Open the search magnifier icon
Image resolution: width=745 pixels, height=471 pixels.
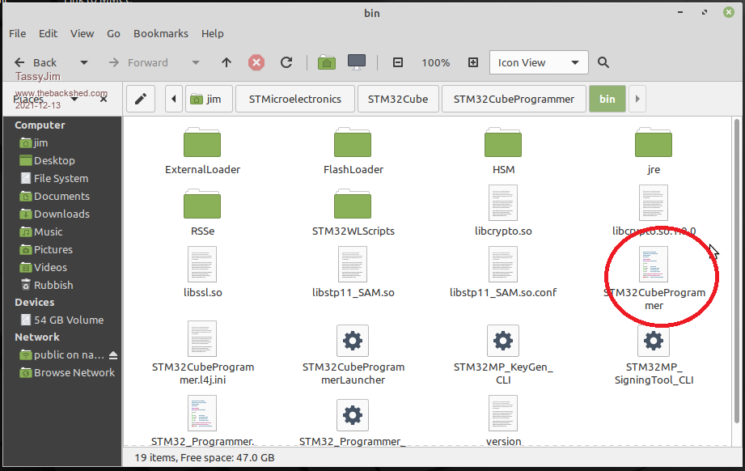click(603, 62)
